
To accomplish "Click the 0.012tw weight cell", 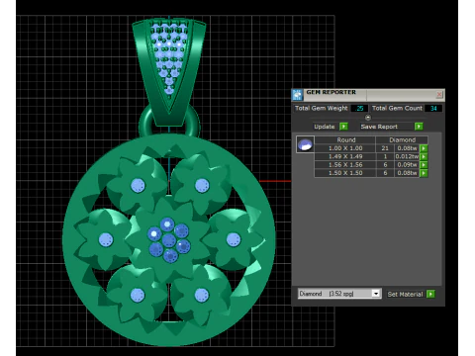I will (407, 156).
